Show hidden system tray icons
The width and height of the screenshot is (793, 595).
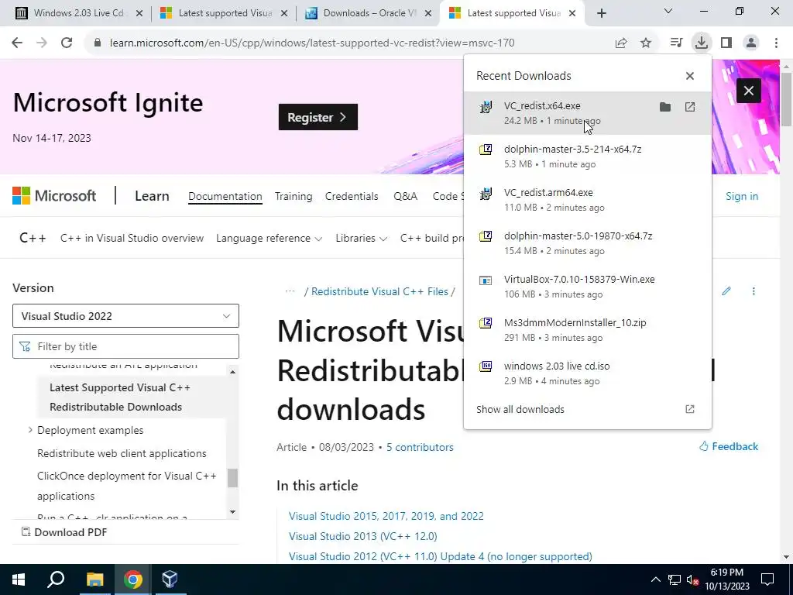[x=655, y=580]
